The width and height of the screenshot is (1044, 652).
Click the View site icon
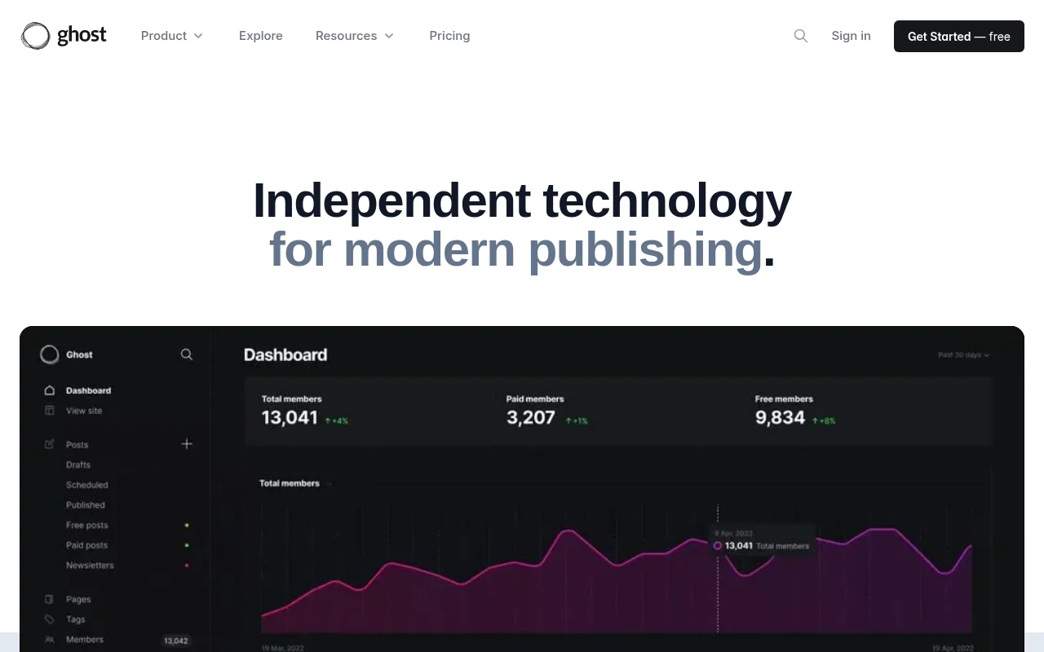click(50, 411)
